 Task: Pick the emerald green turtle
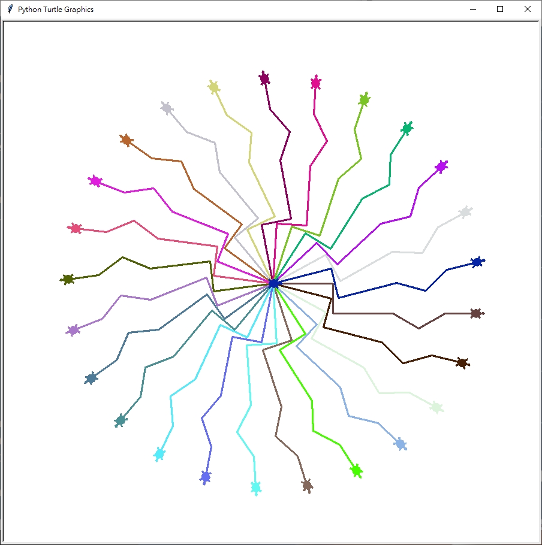407,128
